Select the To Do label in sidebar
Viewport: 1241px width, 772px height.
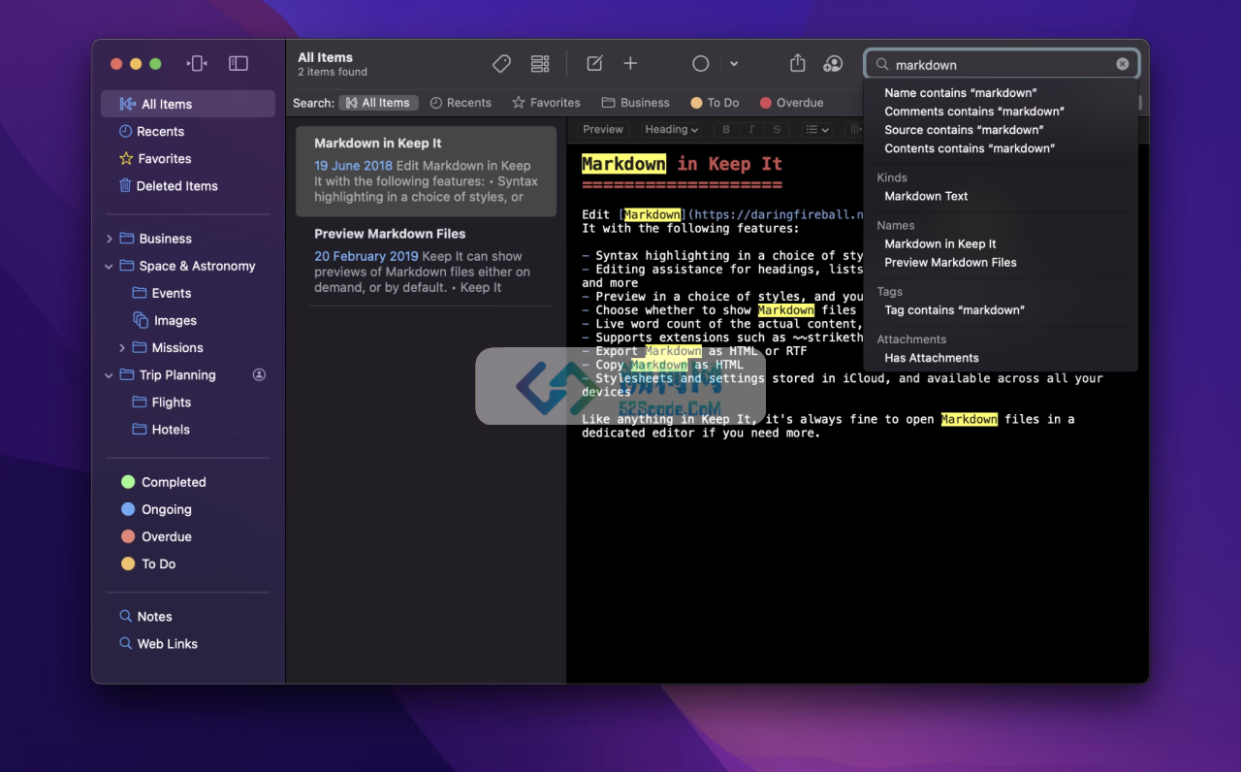[x=188, y=563]
